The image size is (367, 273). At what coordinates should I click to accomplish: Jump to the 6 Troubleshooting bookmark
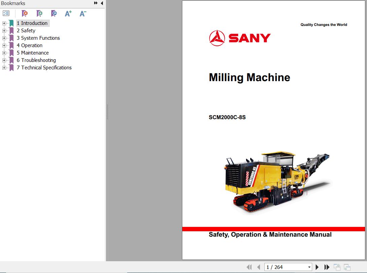pyautogui.click(x=36, y=60)
